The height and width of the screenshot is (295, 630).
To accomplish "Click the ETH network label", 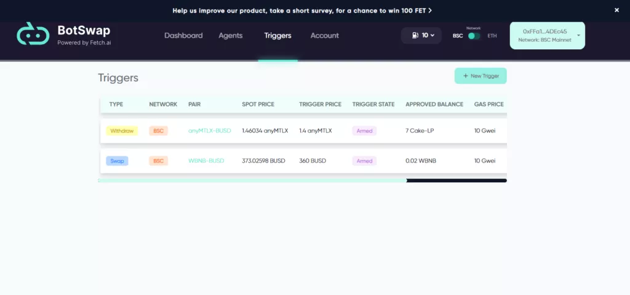I will pos(492,36).
